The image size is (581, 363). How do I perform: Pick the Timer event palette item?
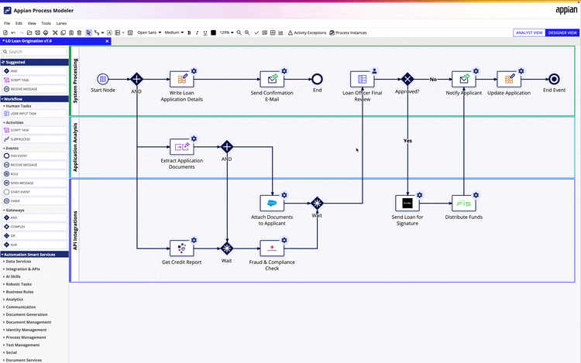[x=34, y=201]
